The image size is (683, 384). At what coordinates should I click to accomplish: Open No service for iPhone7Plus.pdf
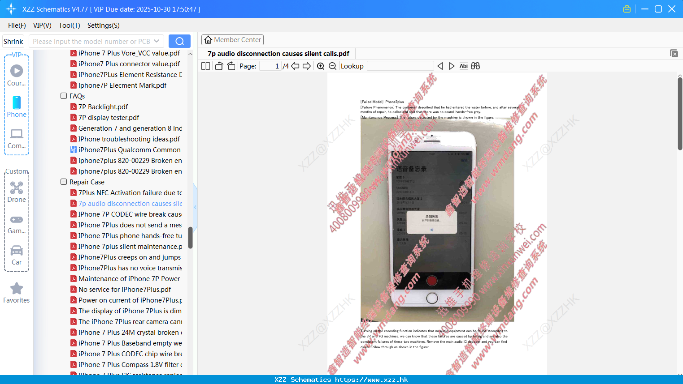(125, 290)
